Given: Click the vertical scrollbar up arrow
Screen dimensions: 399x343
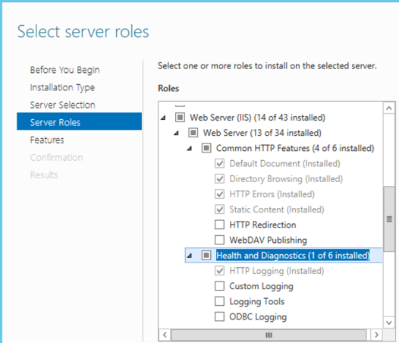Looking at the screenshot, I should click(x=389, y=109).
